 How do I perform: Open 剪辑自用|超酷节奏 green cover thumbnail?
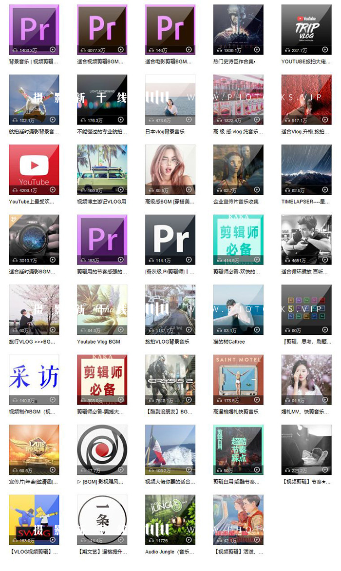238,450
